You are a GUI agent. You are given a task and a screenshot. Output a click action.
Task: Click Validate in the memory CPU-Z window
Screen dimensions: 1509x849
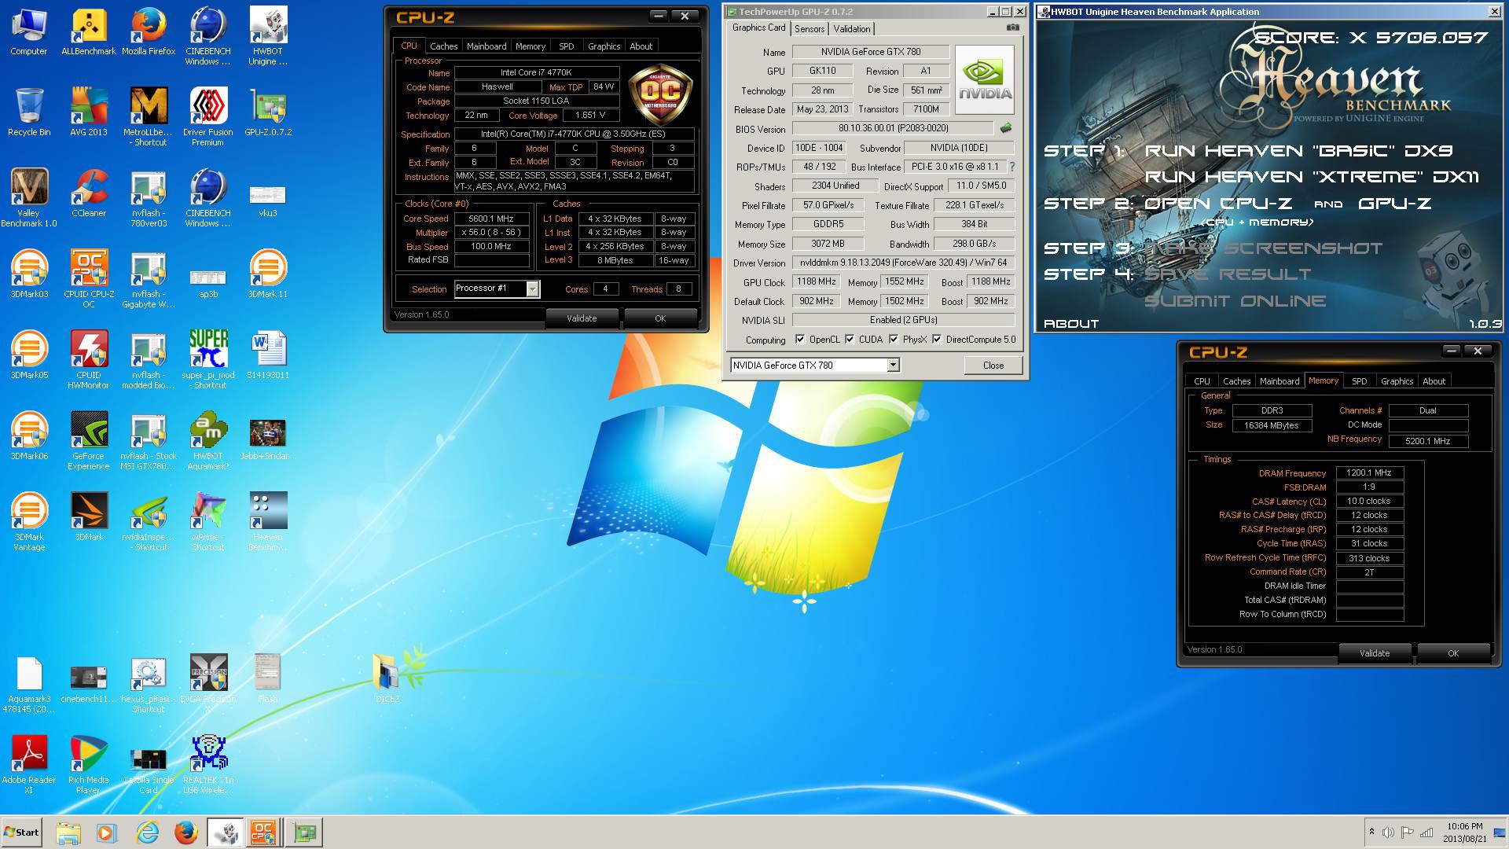[1375, 653]
